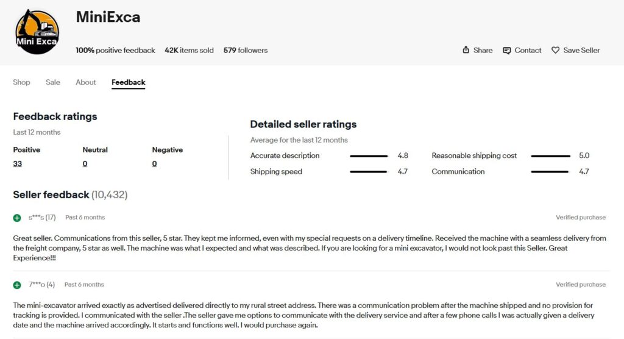The height and width of the screenshot is (339, 624).
Task: Click the Shipping speed rating bar
Action: (x=369, y=172)
